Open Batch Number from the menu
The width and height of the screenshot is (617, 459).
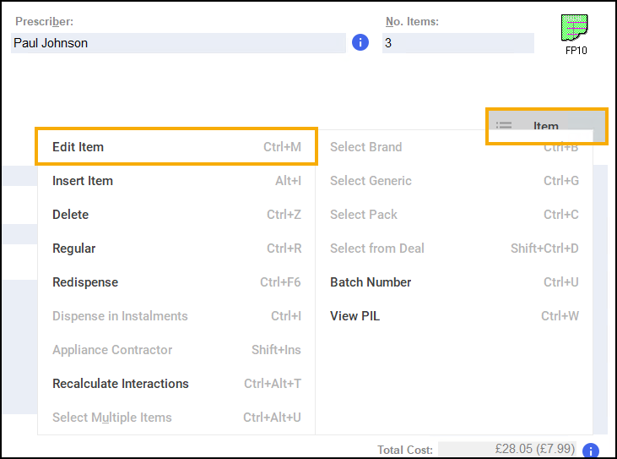tap(454, 282)
